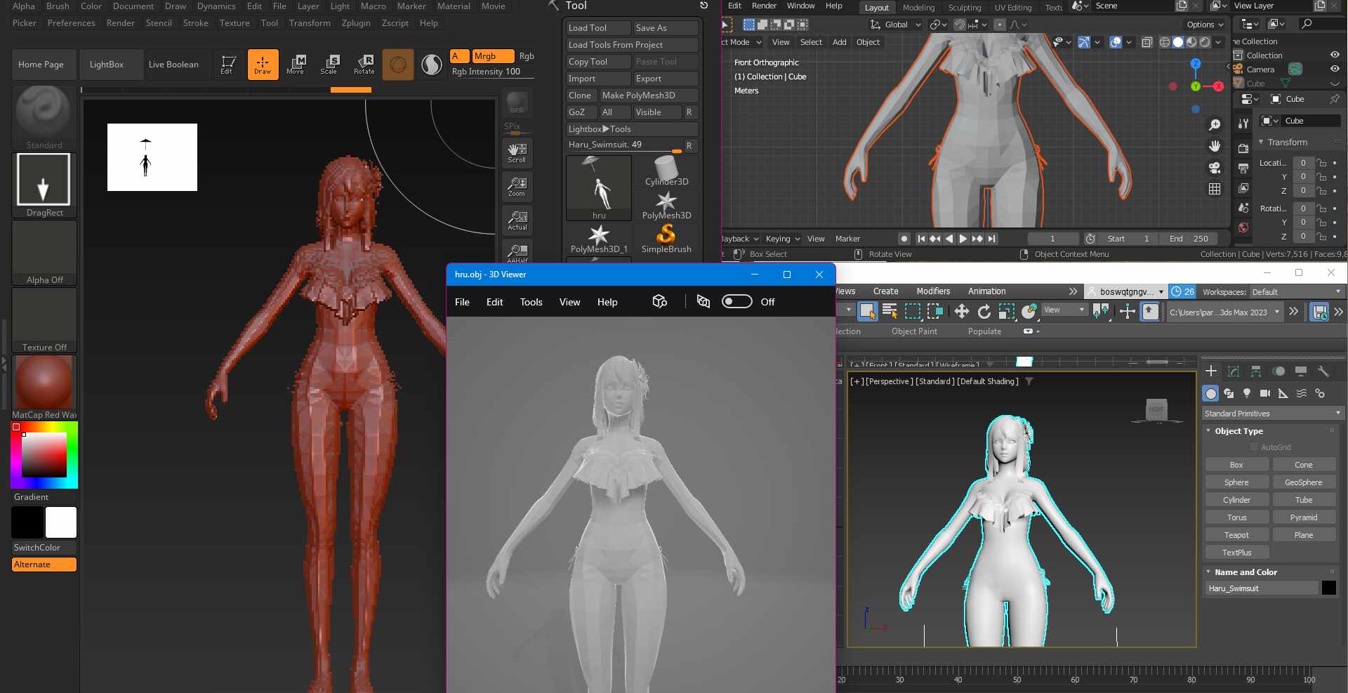
Task: Open the Global orientation dropdown
Action: pyautogui.click(x=896, y=25)
